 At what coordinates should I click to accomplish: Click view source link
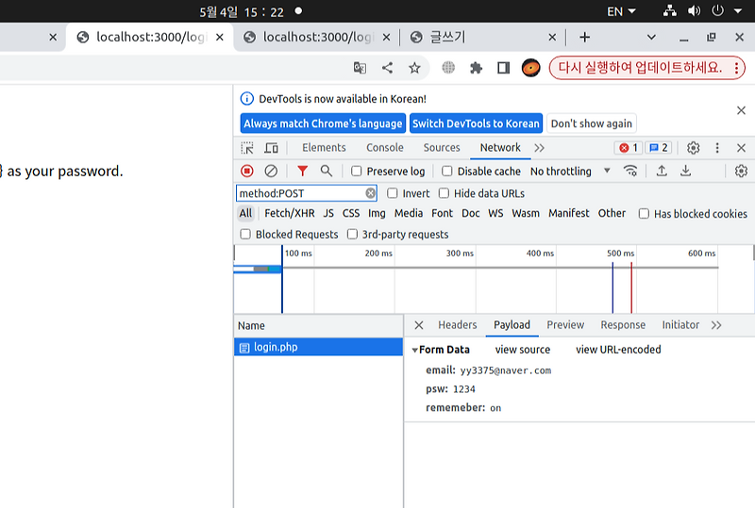pos(523,350)
